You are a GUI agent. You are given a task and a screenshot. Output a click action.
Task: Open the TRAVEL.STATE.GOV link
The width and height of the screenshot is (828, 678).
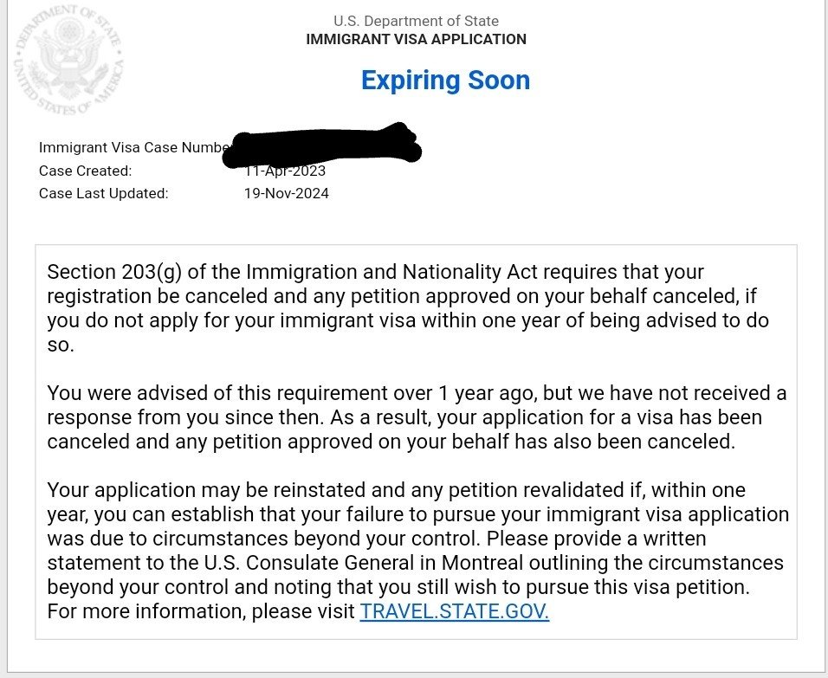pos(454,611)
